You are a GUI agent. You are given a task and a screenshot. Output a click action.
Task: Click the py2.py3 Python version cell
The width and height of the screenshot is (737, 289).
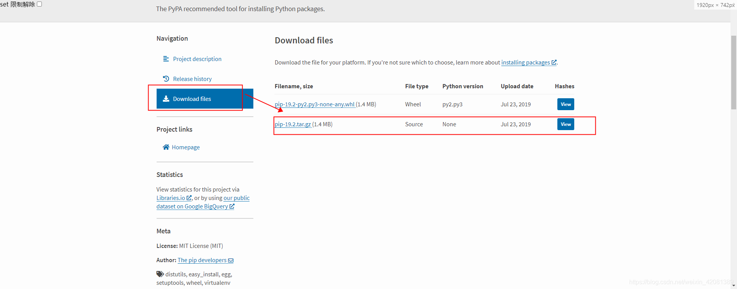coord(452,104)
